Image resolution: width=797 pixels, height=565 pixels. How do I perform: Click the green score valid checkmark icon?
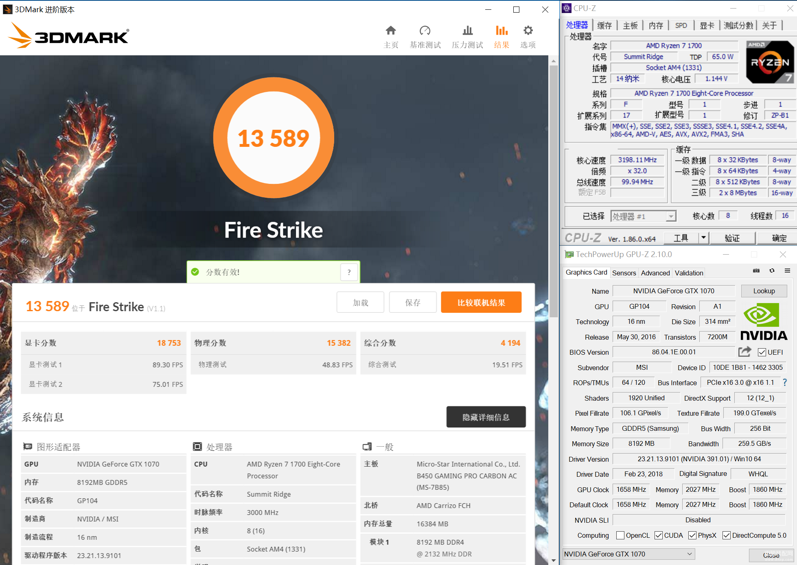point(195,272)
